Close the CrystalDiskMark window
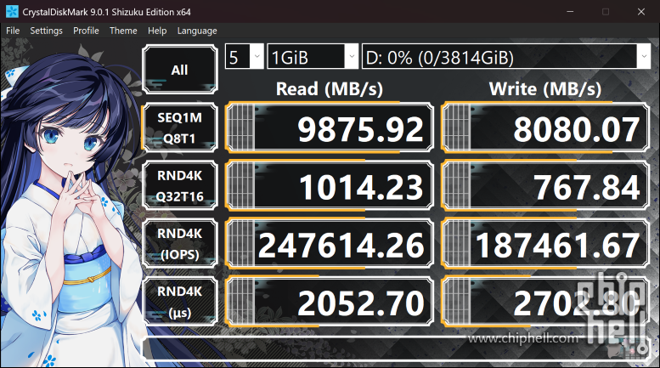The width and height of the screenshot is (660, 368). (x=641, y=12)
